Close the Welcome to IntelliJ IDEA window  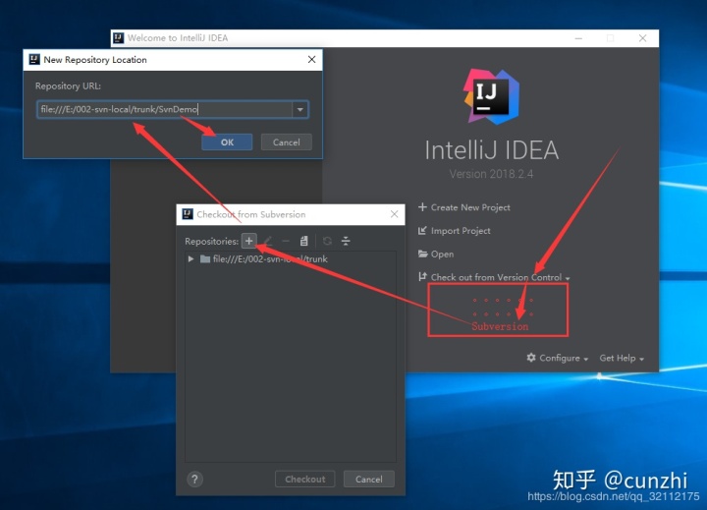pos(642,38)
